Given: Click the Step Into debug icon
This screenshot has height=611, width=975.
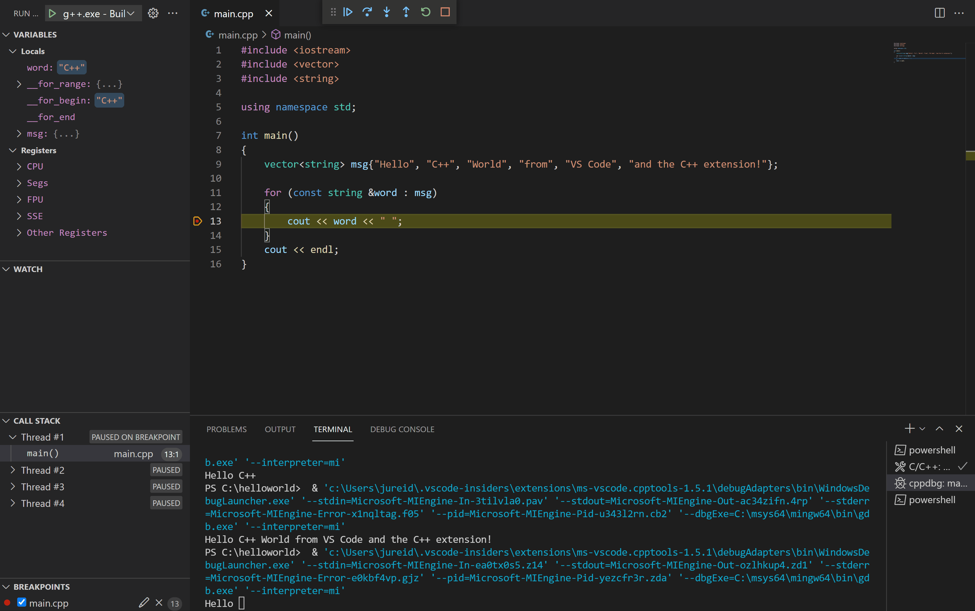Looking at the screenshot, I should [387, 12].
